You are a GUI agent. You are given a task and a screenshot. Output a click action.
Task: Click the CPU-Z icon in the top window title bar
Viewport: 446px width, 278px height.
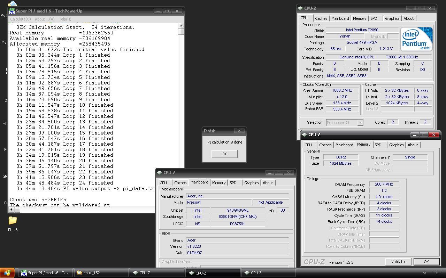300,8
